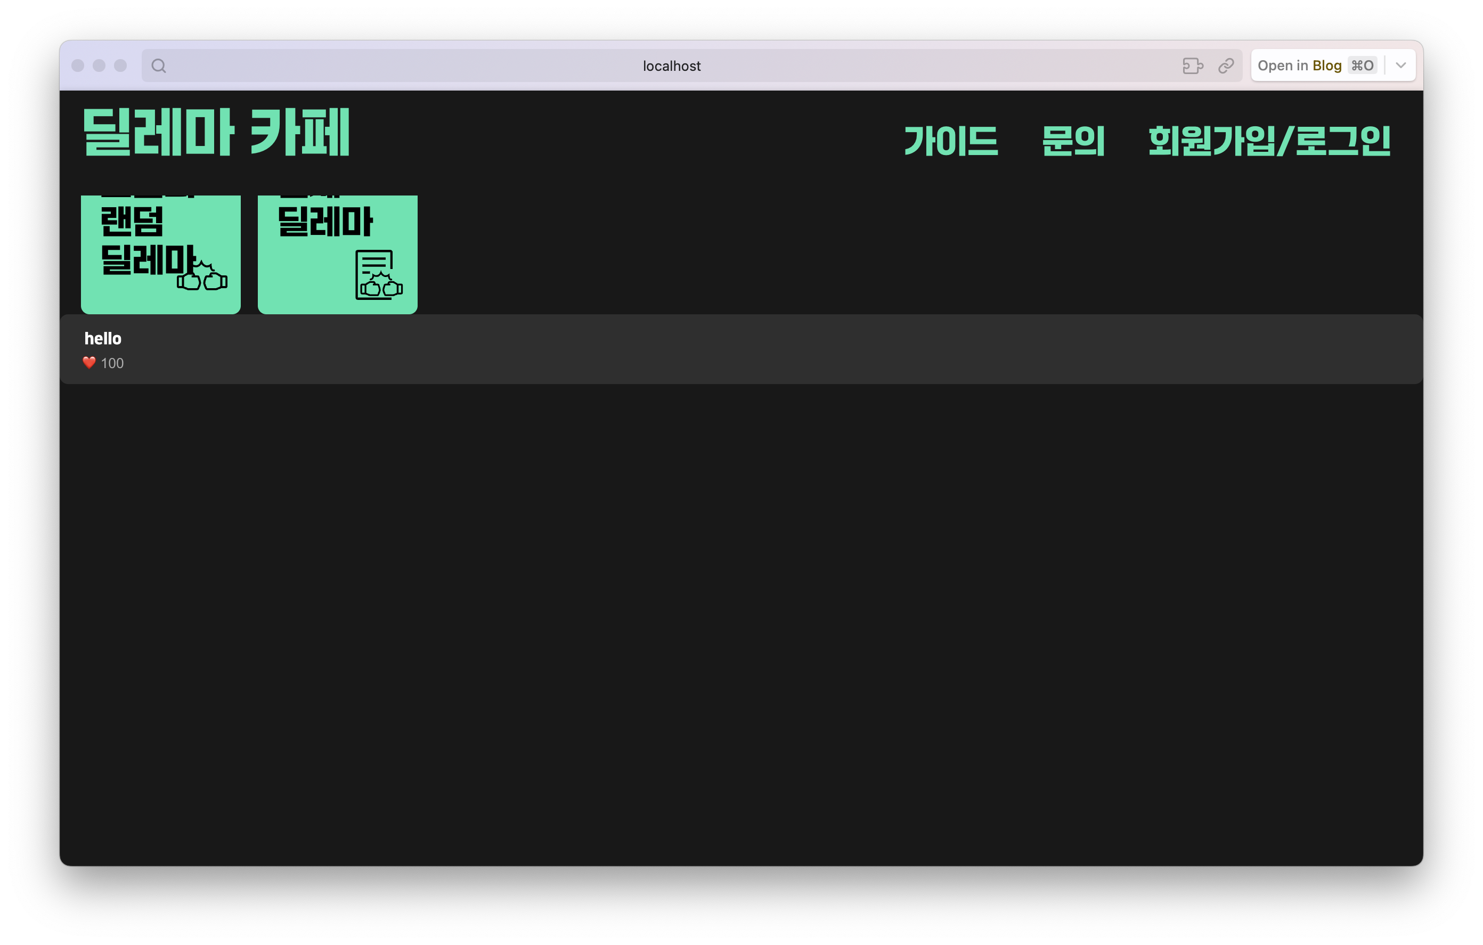Go to 회원가입/로그인 page
Image resolution: width=1483 pixels, height=945 pixels.
[1269, 141]
